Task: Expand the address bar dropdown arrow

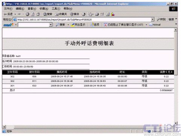Action: [x=152, y=20]
